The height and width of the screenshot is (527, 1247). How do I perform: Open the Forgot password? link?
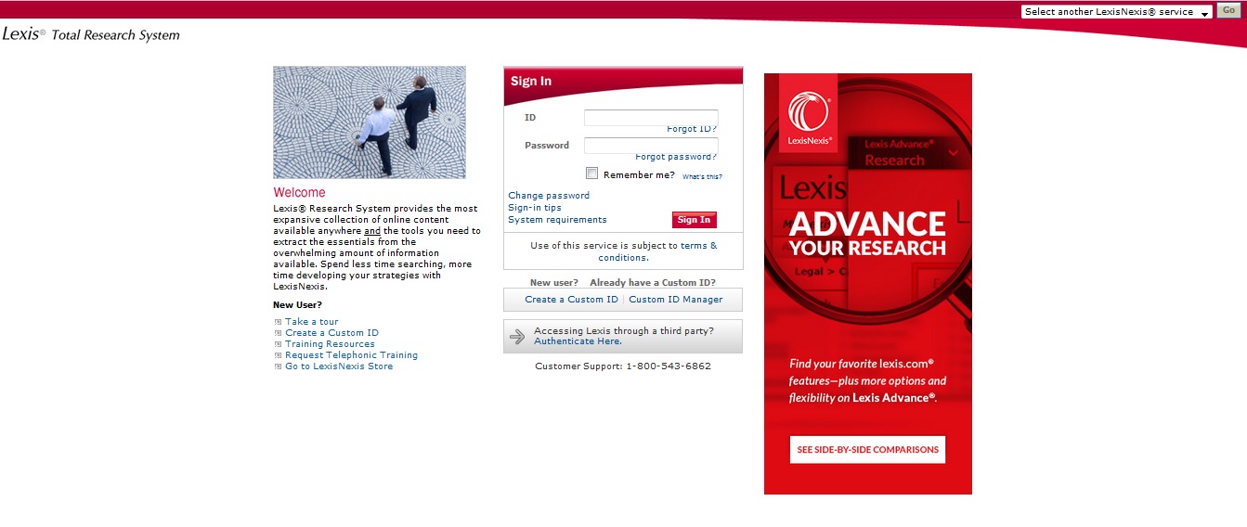(676, 157)
